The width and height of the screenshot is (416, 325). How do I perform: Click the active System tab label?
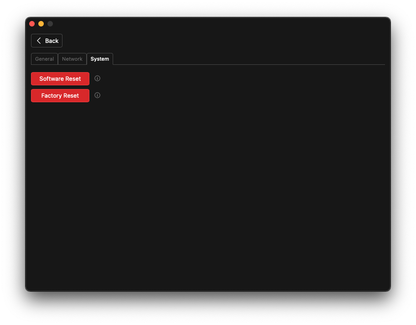(x=99, y=59)
